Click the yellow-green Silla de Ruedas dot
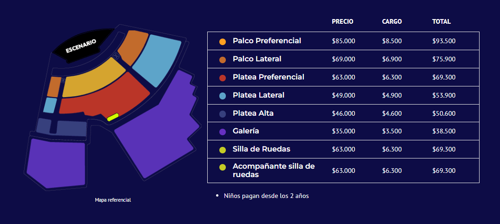The image size is (500, 224). [223, 150]
